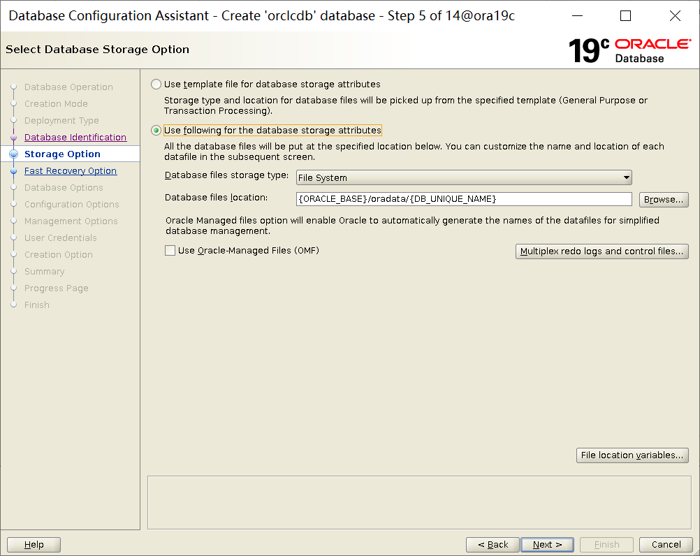Open File location variables dialog
The image size is (700, 556).
click(x=632, y=455)
